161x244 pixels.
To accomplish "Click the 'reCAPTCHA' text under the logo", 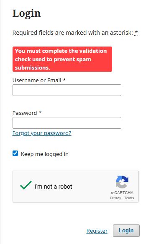I will [x=122, y=193].
